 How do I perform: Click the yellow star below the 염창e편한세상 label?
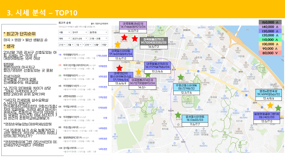click(270, 105)
